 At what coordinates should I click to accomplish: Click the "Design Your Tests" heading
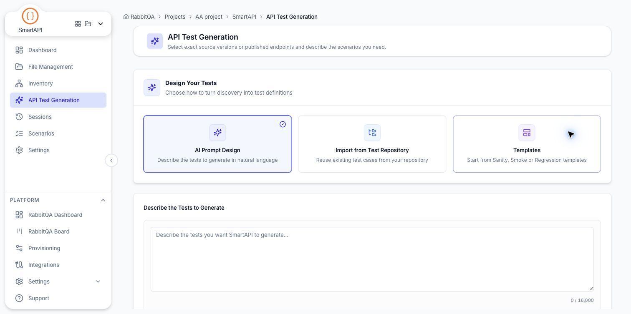[x=191, y=83]
